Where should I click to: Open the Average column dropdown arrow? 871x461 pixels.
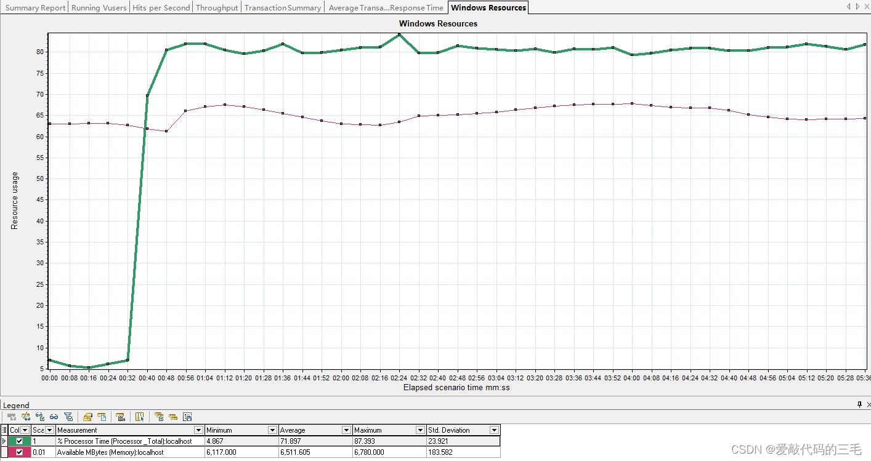click(x=346, y=430)
